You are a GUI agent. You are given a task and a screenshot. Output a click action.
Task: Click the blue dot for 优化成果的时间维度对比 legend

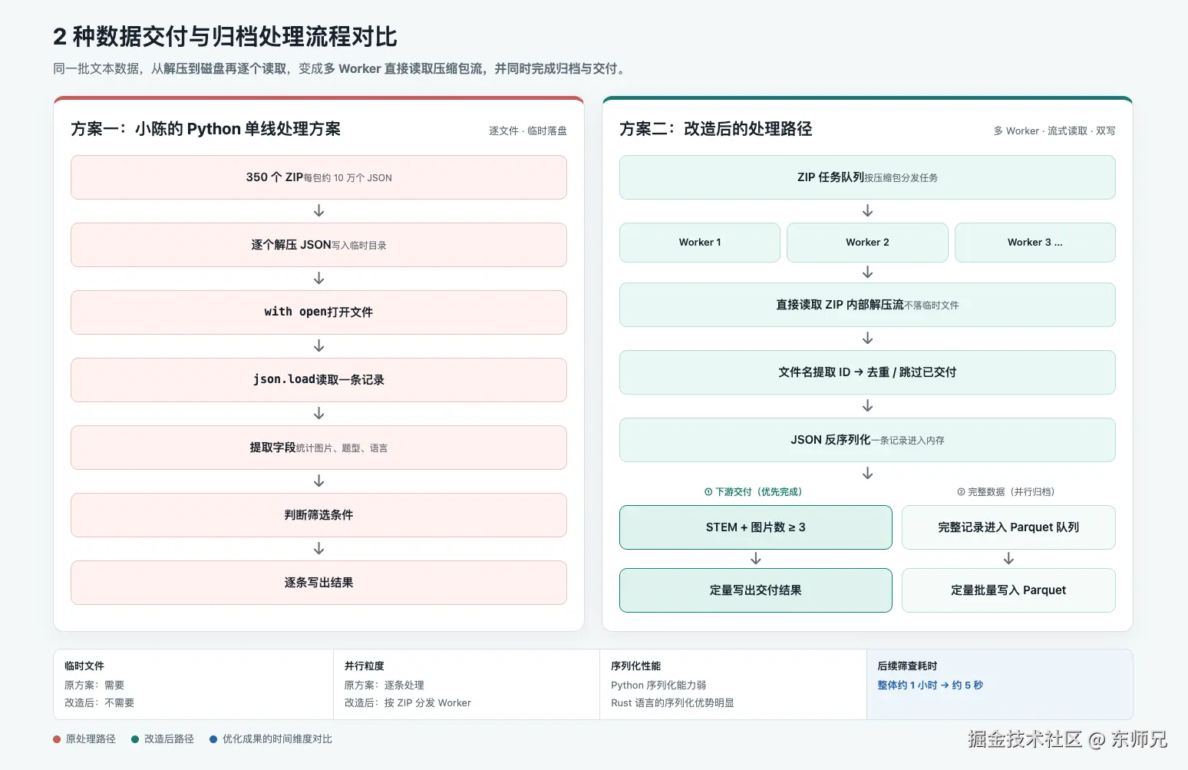pos(213,739)
